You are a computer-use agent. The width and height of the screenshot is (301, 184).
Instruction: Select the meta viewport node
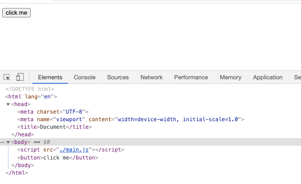(131, 119)
